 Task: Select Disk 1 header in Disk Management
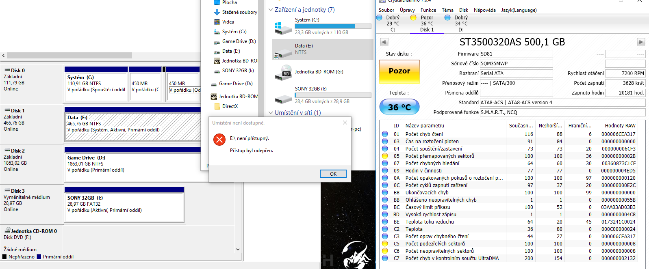[x=32, y=124]
